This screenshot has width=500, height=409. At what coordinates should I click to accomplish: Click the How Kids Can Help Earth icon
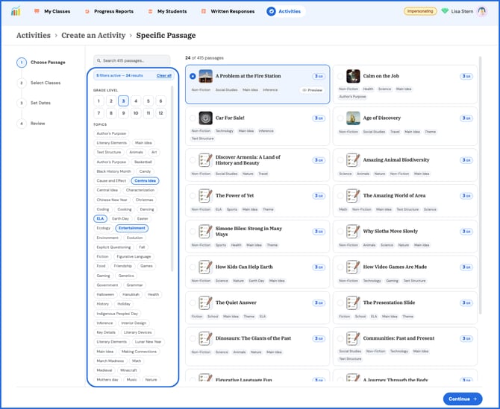[x=206, y=267]
